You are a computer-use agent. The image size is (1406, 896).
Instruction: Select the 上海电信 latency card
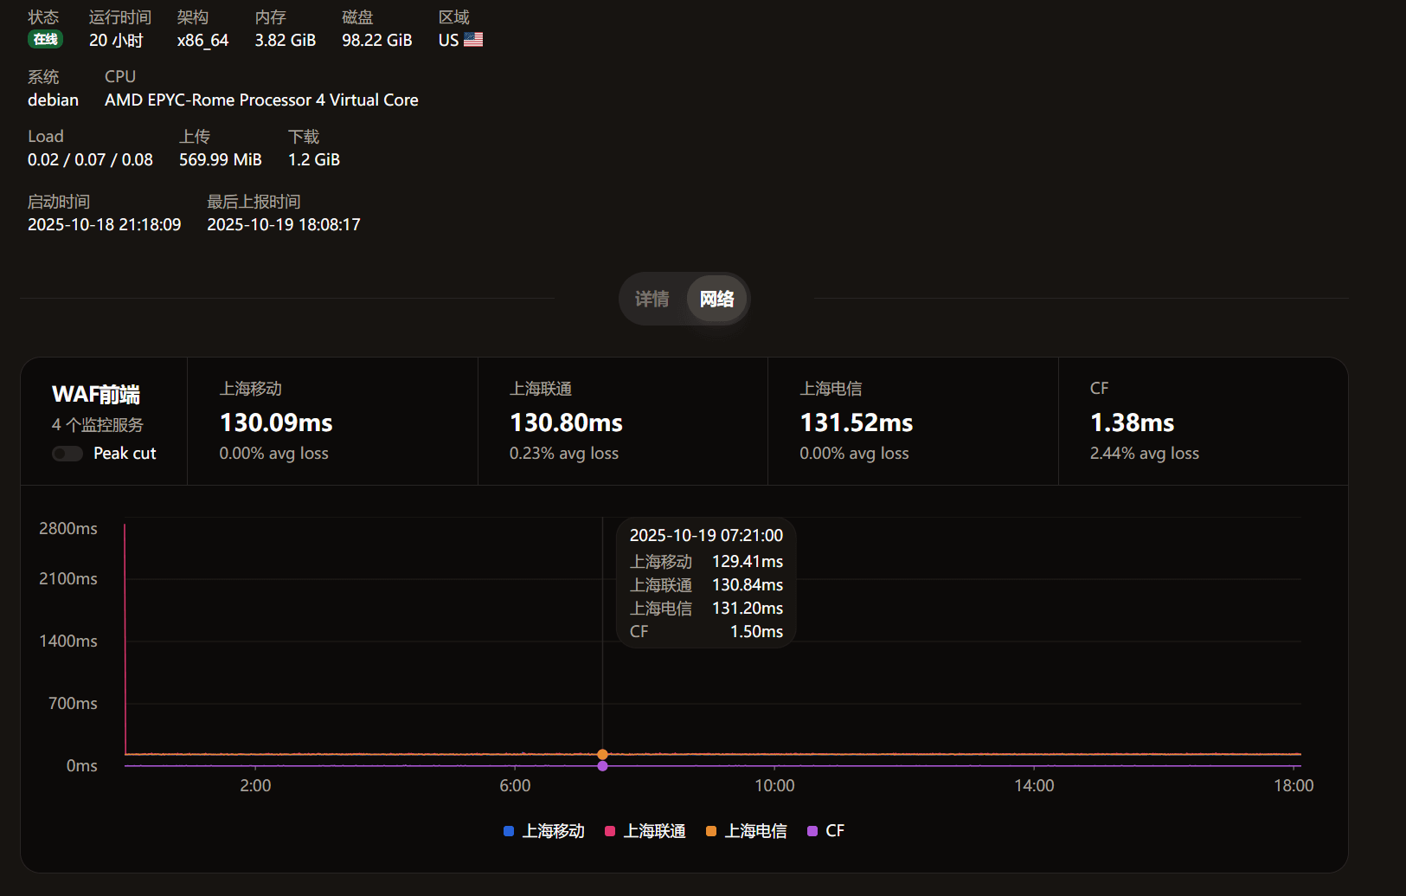tap(912, 422)
